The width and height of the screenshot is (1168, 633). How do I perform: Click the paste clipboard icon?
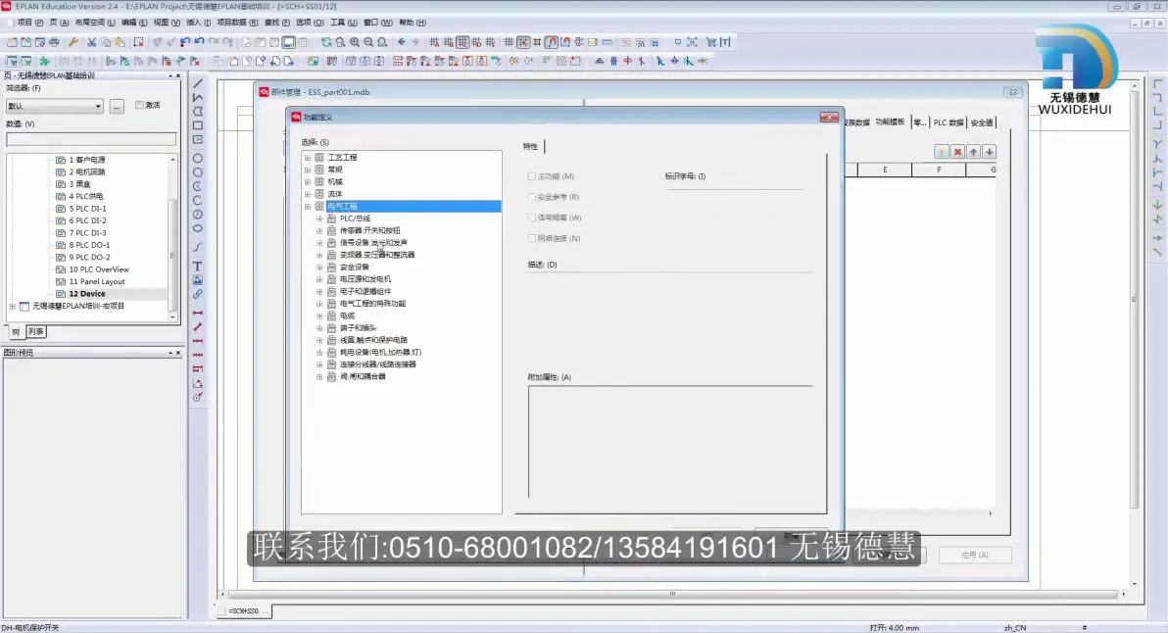tap(120, 42)
